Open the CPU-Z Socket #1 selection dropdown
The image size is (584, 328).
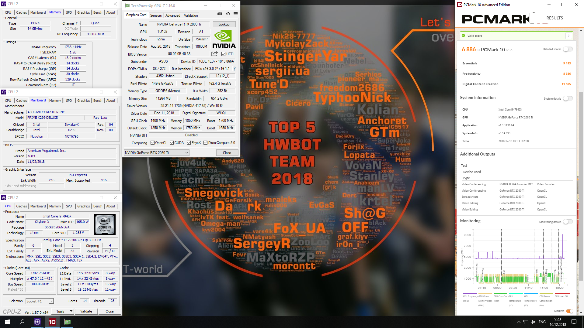point(40,301)
